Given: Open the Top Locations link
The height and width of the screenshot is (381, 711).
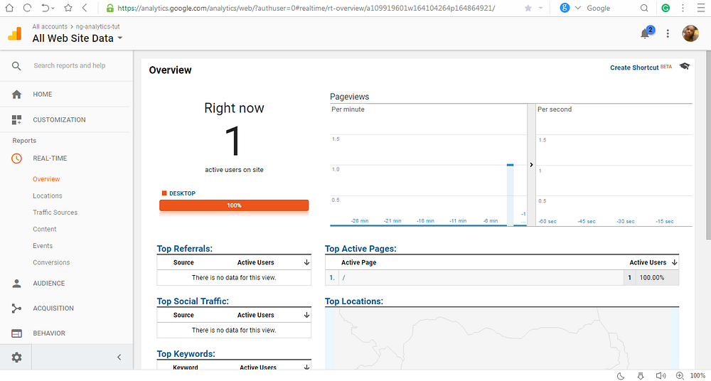Looking at the screenshot, I should (x=353, y=301).
